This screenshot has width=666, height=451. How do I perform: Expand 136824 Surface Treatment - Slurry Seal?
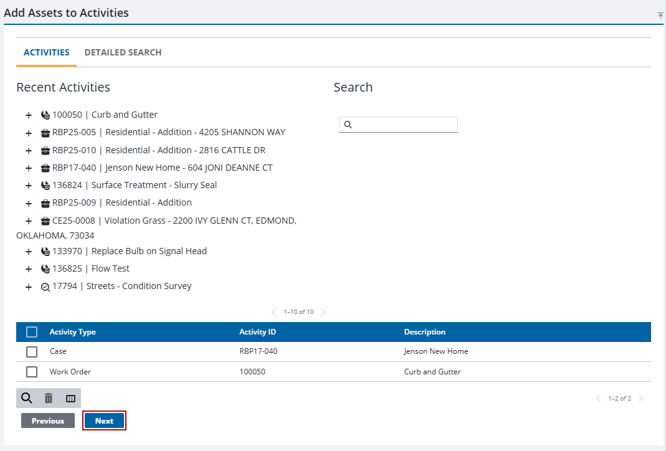29,186
